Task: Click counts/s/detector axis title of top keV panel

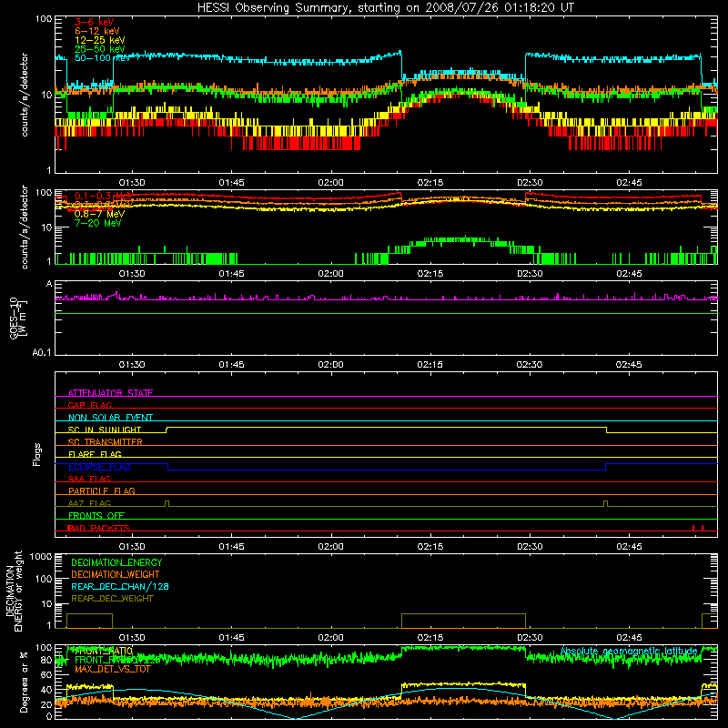Action: coord(25,95)
